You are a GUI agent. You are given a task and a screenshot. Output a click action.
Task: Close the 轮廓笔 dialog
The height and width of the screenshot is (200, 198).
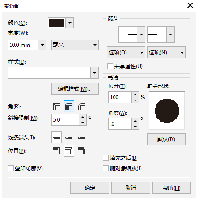point(190,5)
